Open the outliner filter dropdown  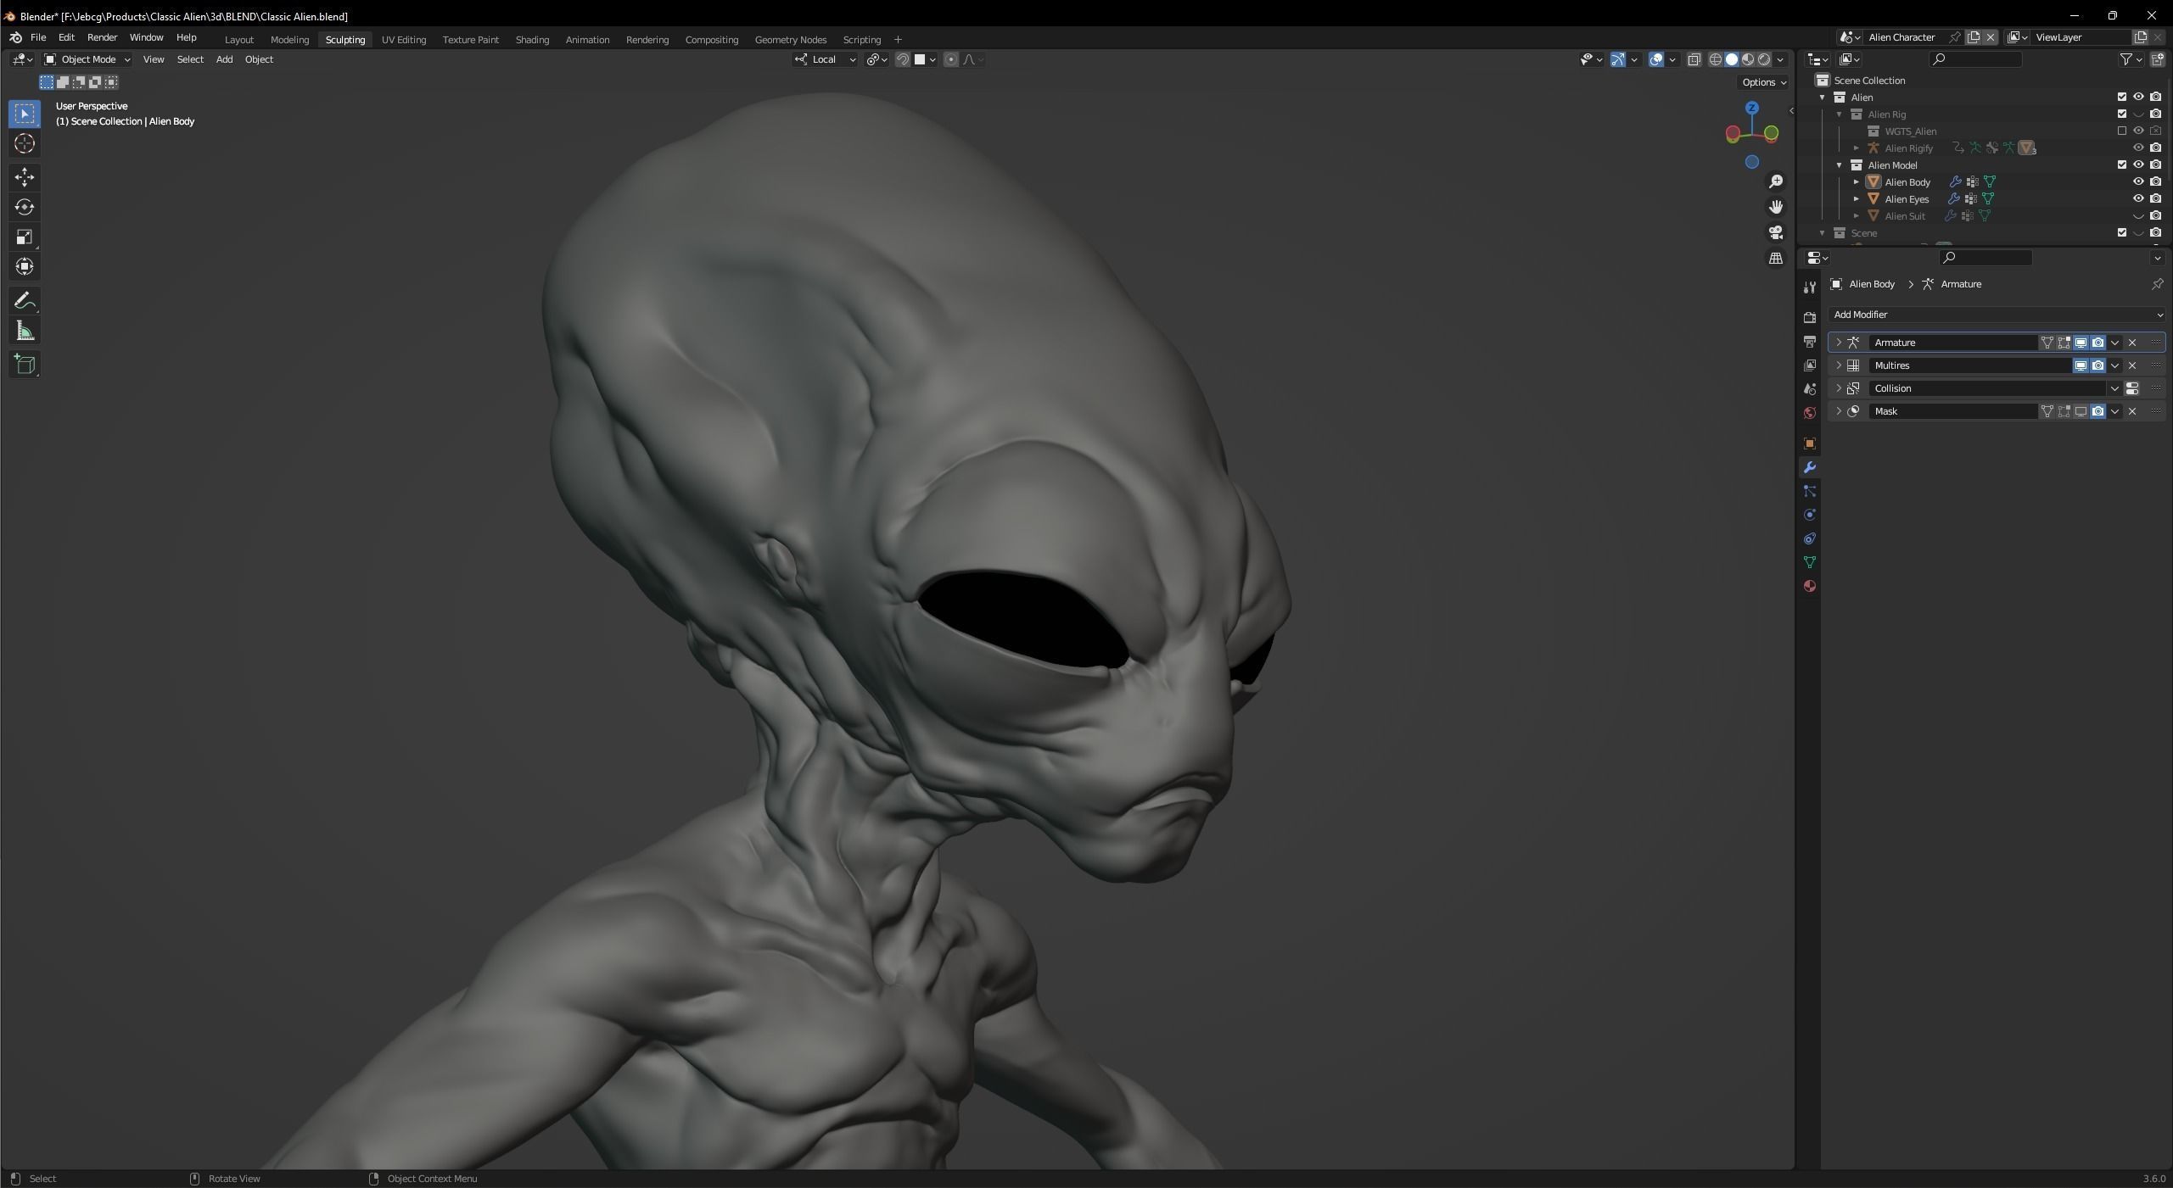2131,59
